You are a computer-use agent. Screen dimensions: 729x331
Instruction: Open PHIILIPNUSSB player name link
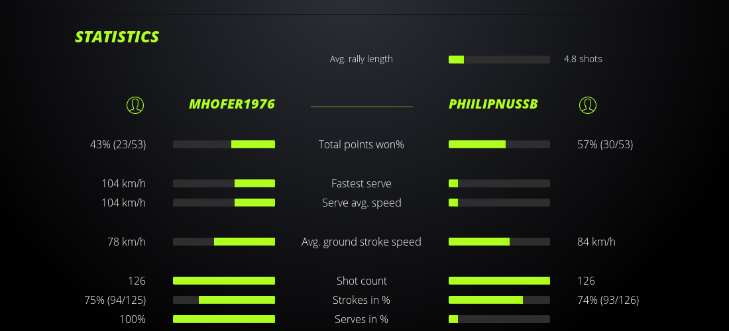(493, 105)
